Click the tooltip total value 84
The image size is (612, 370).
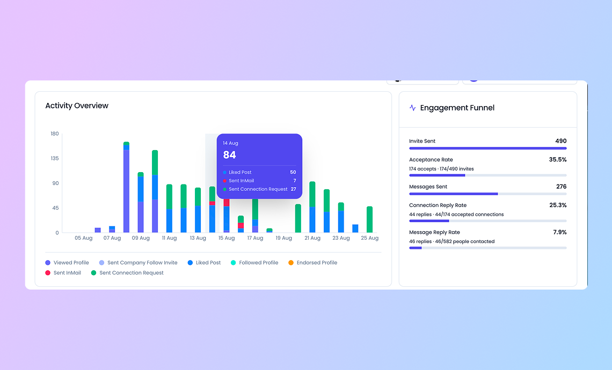230,155
